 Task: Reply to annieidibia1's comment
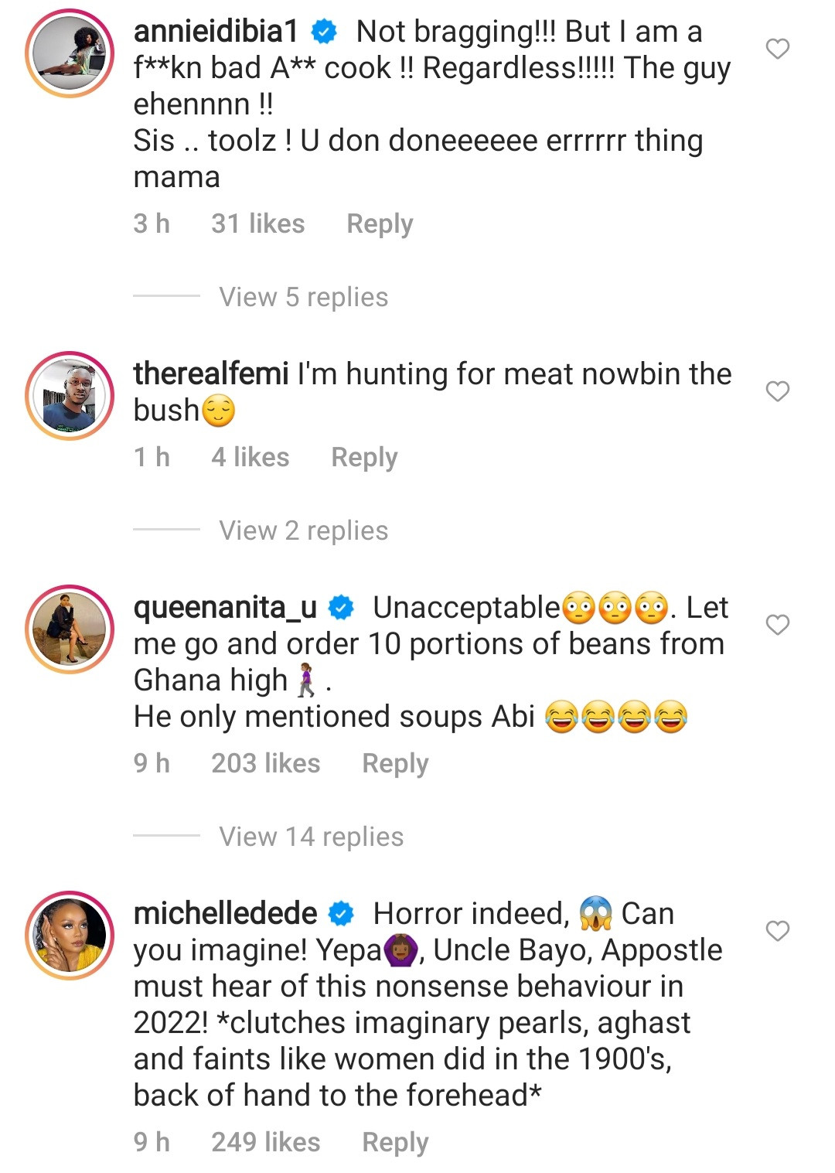tap(380, 224)
